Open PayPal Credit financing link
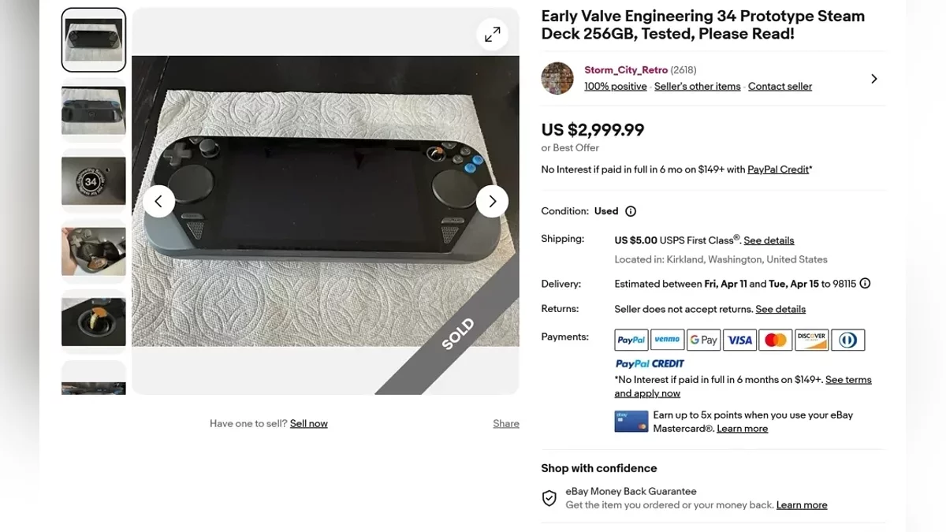 778,169
